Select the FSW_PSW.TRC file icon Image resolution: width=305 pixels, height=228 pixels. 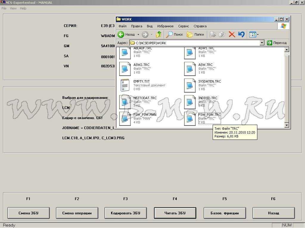click(x=190, y=119)
